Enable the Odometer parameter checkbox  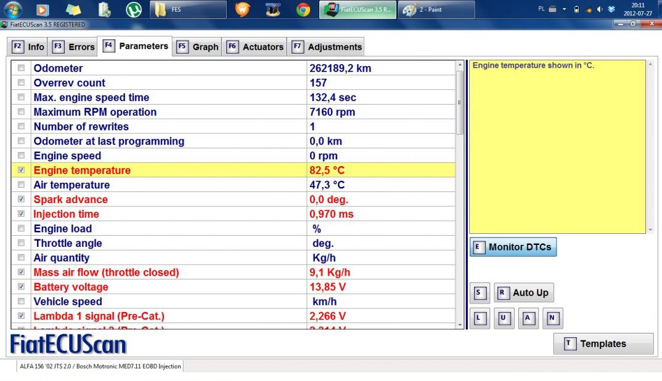(22, 68)
